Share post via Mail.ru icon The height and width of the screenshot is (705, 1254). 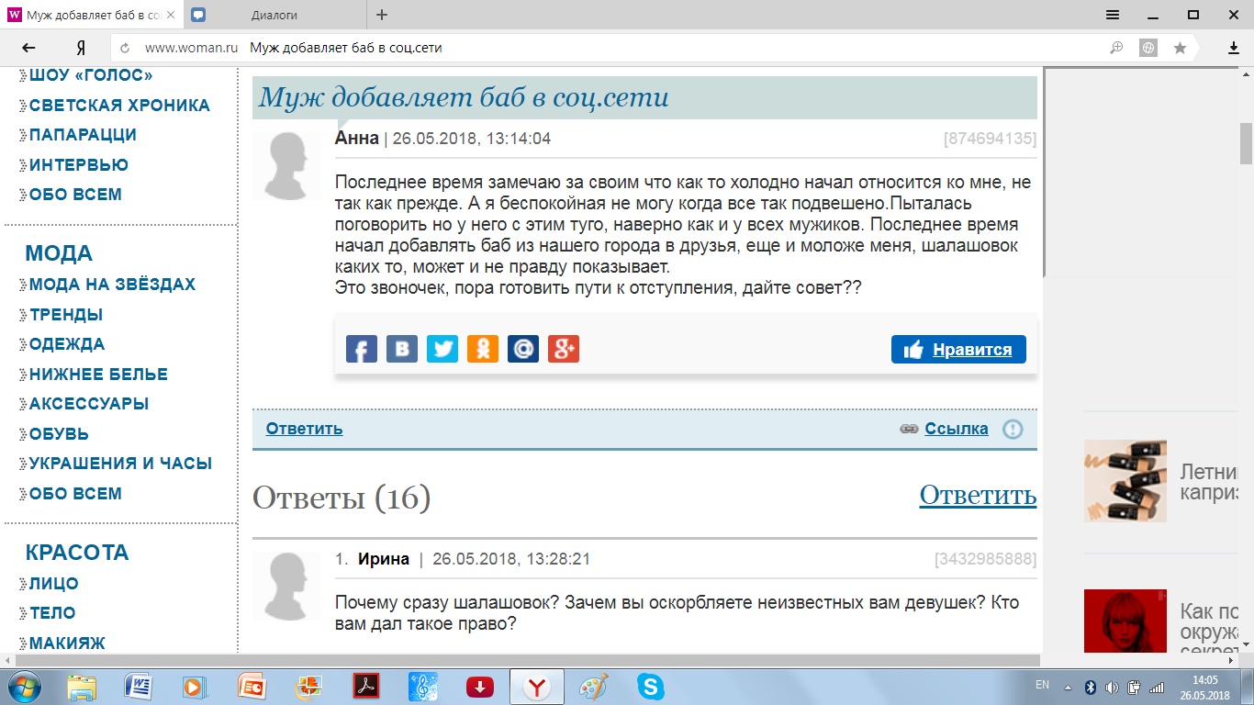coord(523,349)
